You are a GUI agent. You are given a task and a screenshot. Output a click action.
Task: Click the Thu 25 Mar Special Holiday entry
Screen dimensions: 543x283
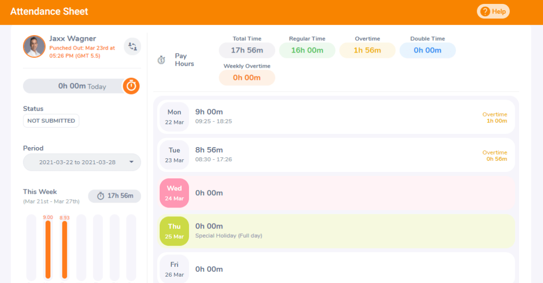point(335,230)
